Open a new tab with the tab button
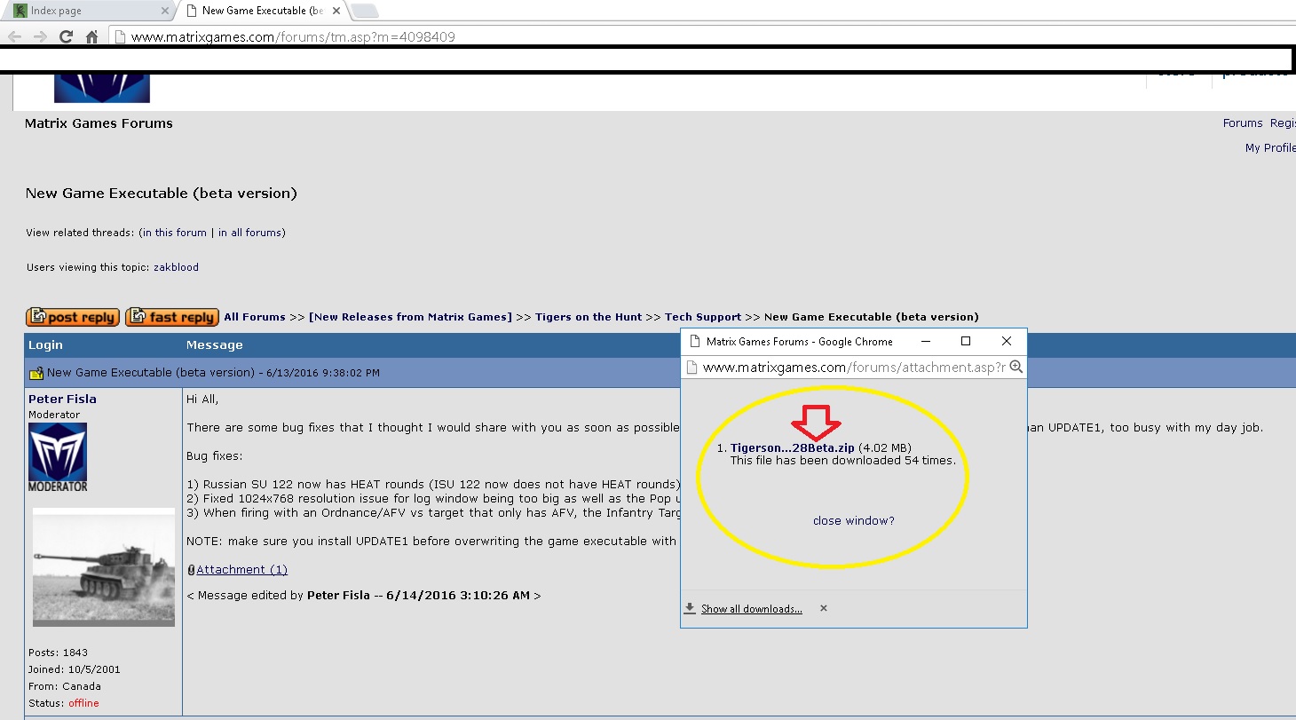The height and width of the screenshot is (720, 1296). pos(365,11)
